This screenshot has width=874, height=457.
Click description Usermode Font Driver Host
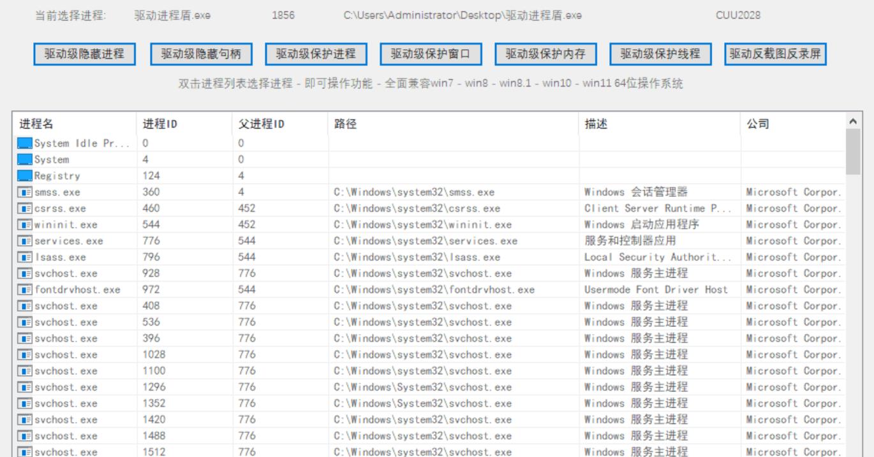coord(656,290)
